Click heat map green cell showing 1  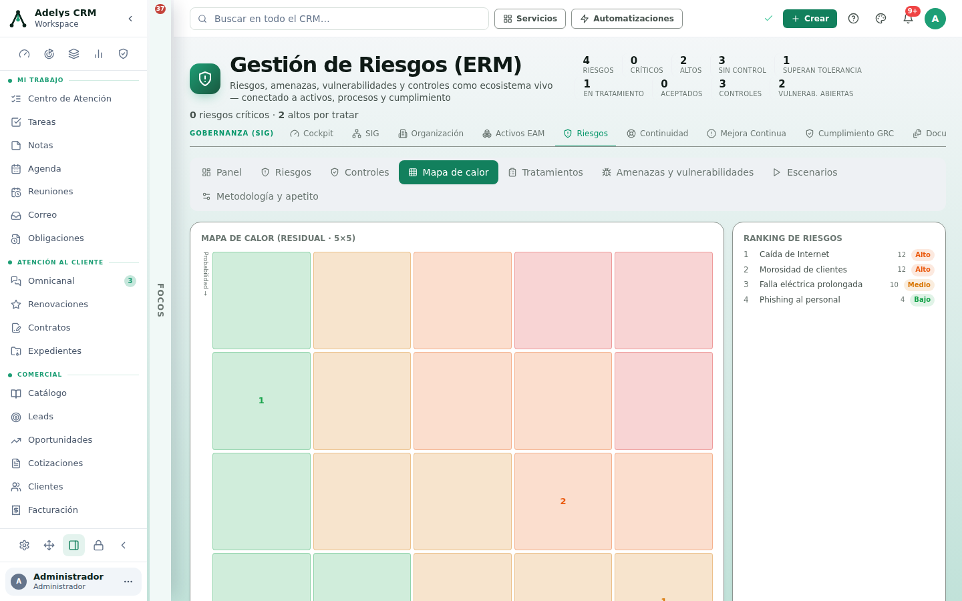point(261,401)
